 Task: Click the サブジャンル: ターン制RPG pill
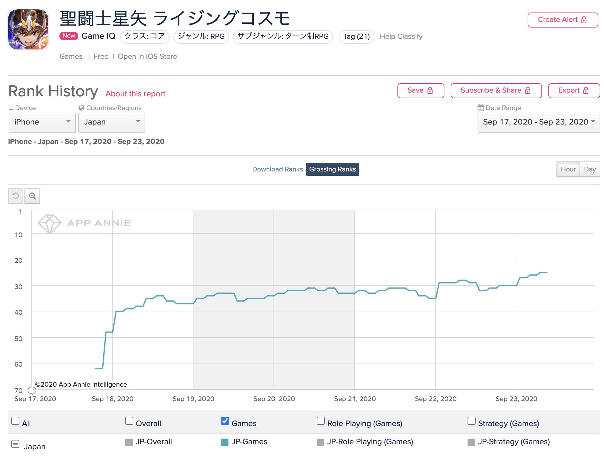283,37
